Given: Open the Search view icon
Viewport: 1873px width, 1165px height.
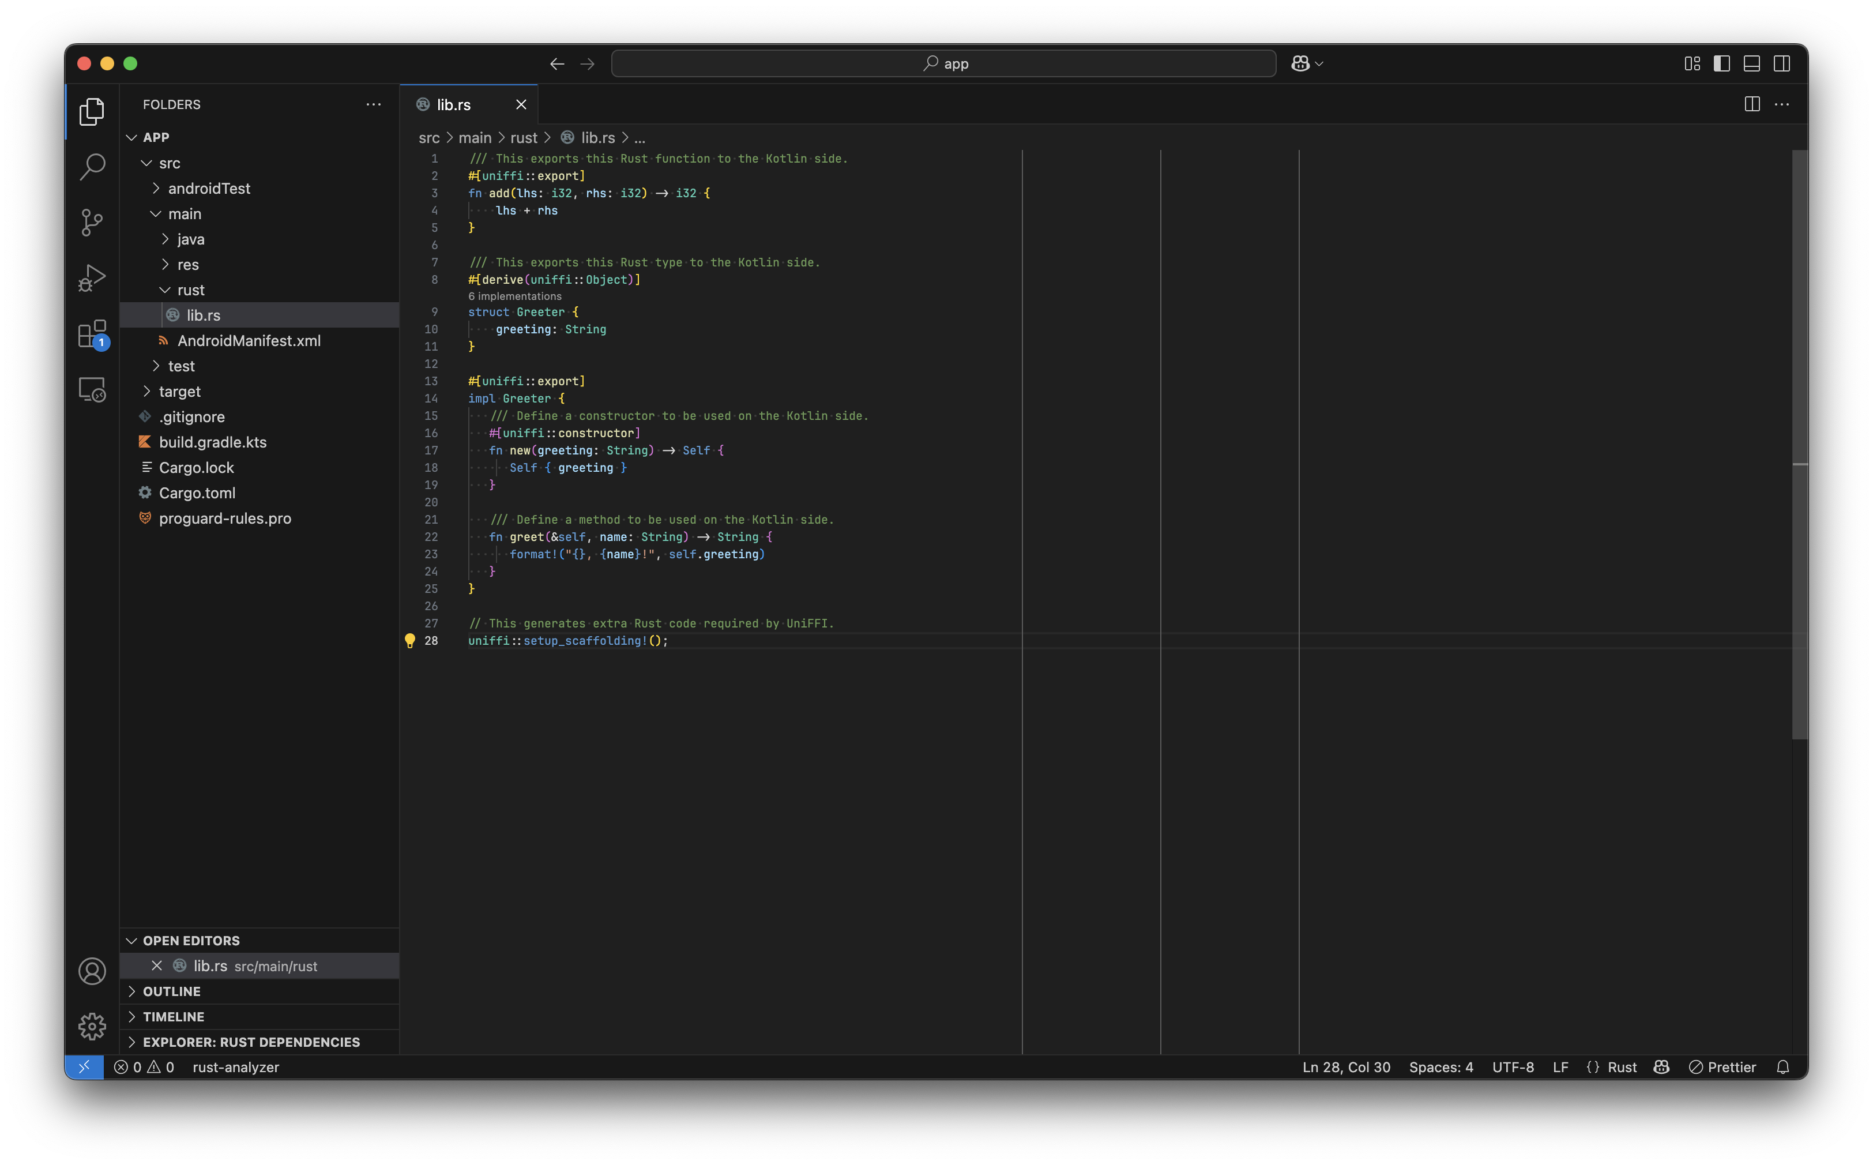Looking at the screenshot, I should point(92,167).
